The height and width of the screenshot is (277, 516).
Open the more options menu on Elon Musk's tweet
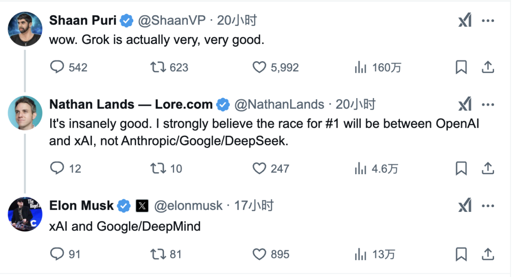pyautogui.click(x=488, y=206)
